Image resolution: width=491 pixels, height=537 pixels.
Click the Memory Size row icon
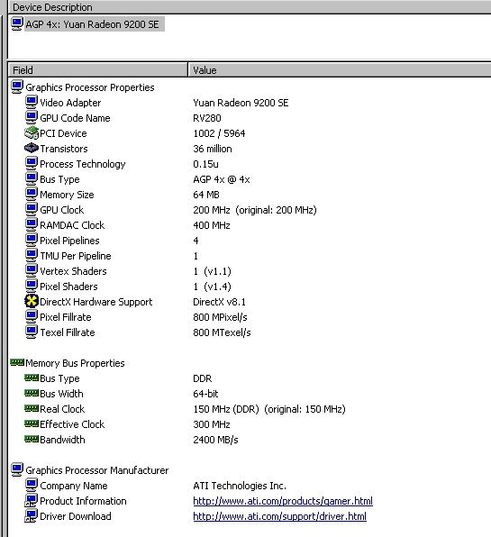coord(32,195)
